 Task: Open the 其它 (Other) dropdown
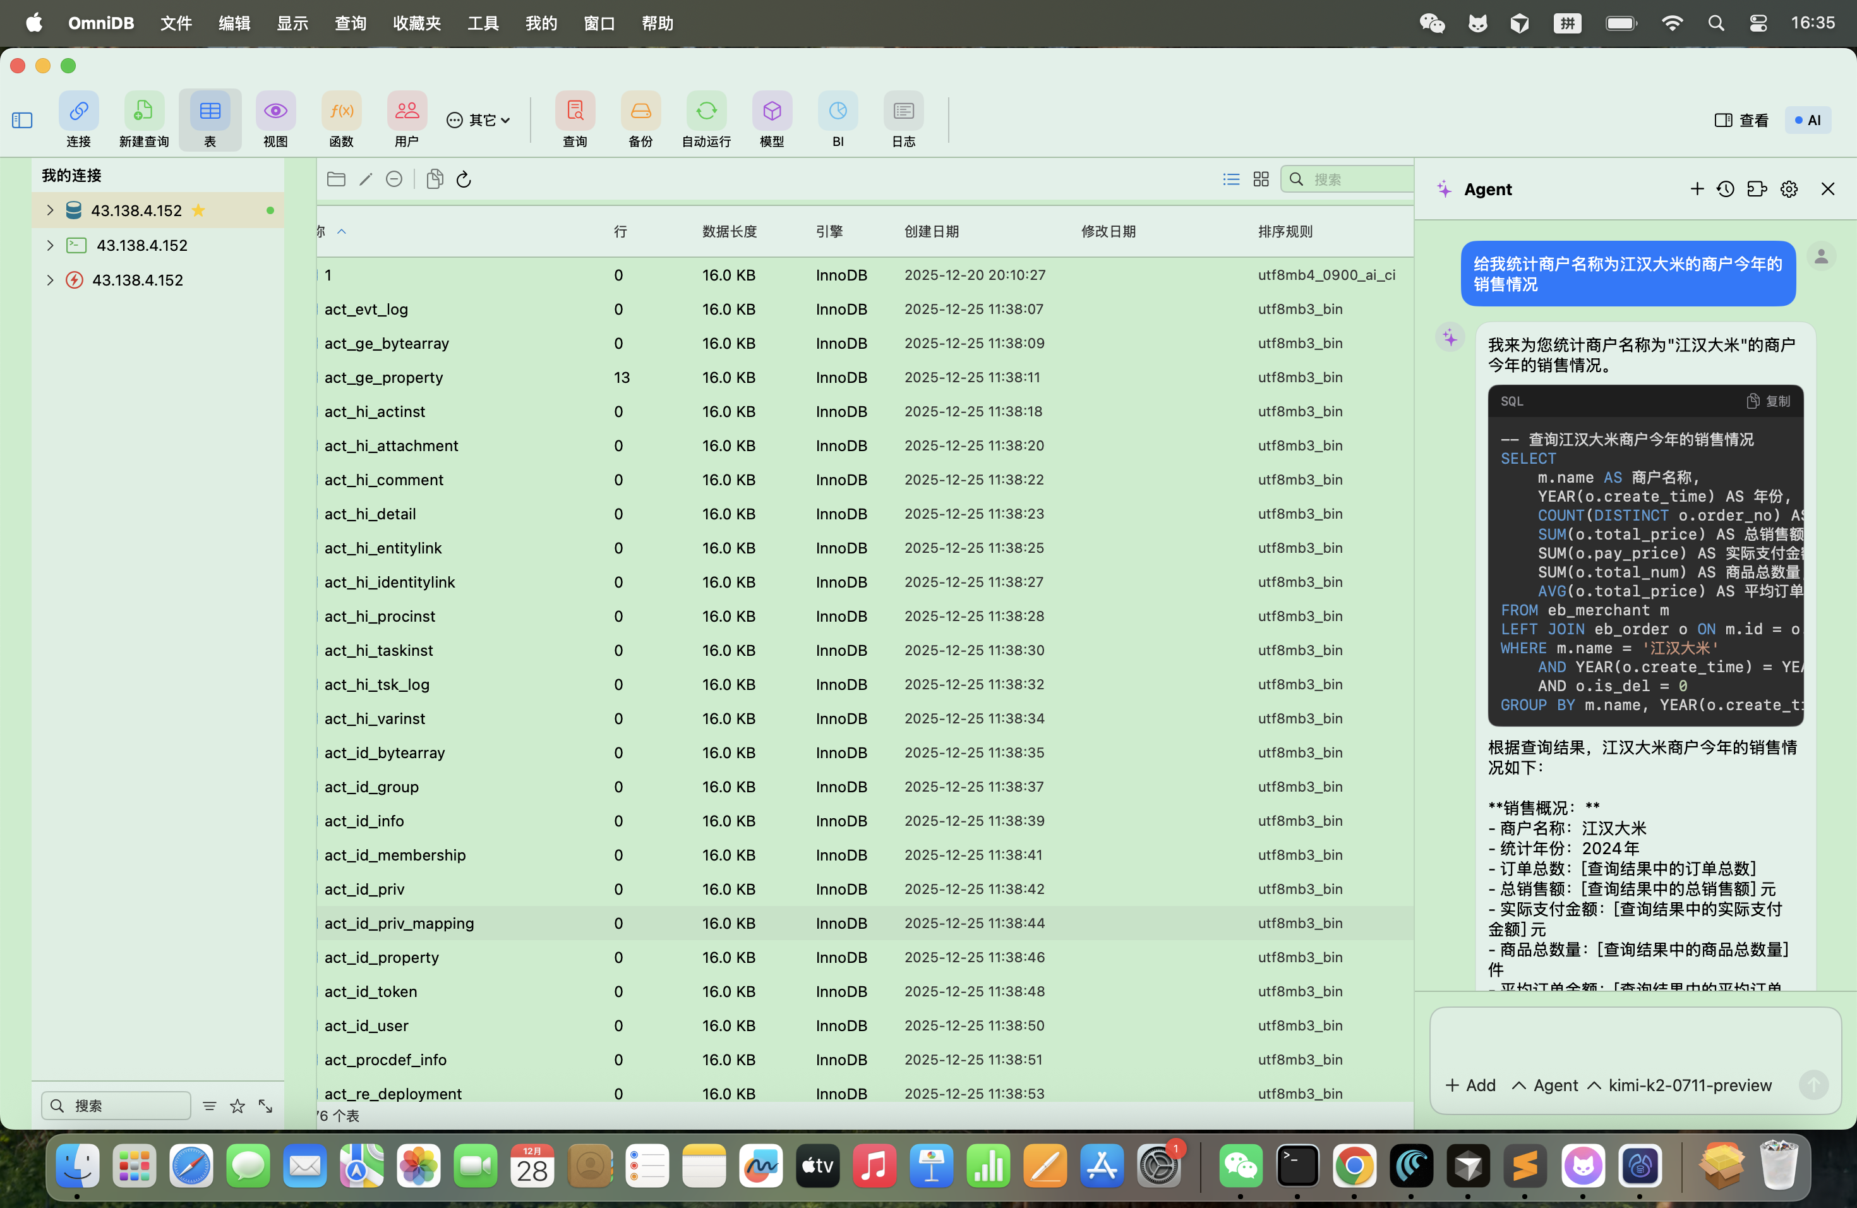[x=478, y=120]
